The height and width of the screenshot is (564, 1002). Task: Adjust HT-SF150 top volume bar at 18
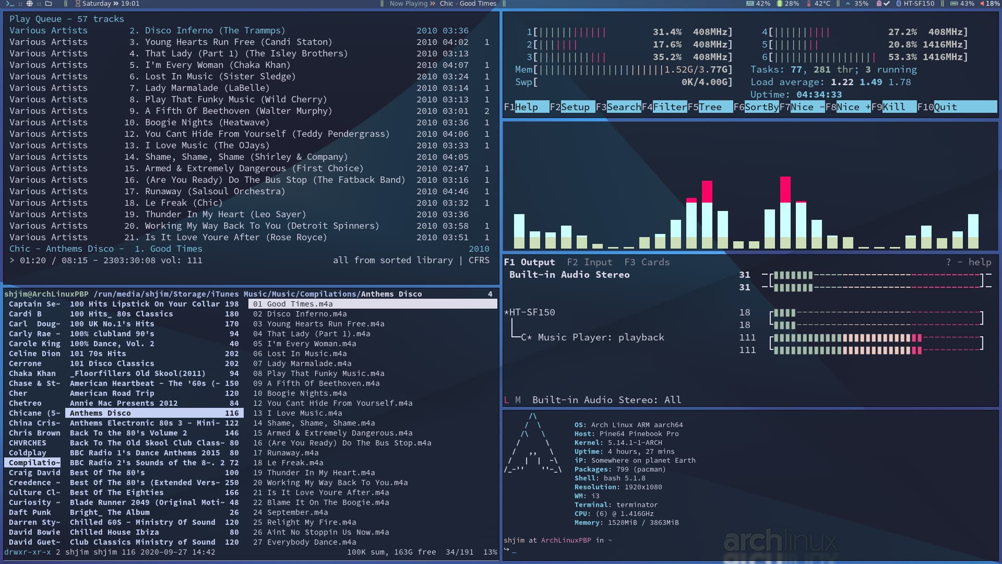coord(877,313)
